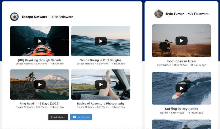Click GoPro author under Surfing video

click(x=164, y=113)
